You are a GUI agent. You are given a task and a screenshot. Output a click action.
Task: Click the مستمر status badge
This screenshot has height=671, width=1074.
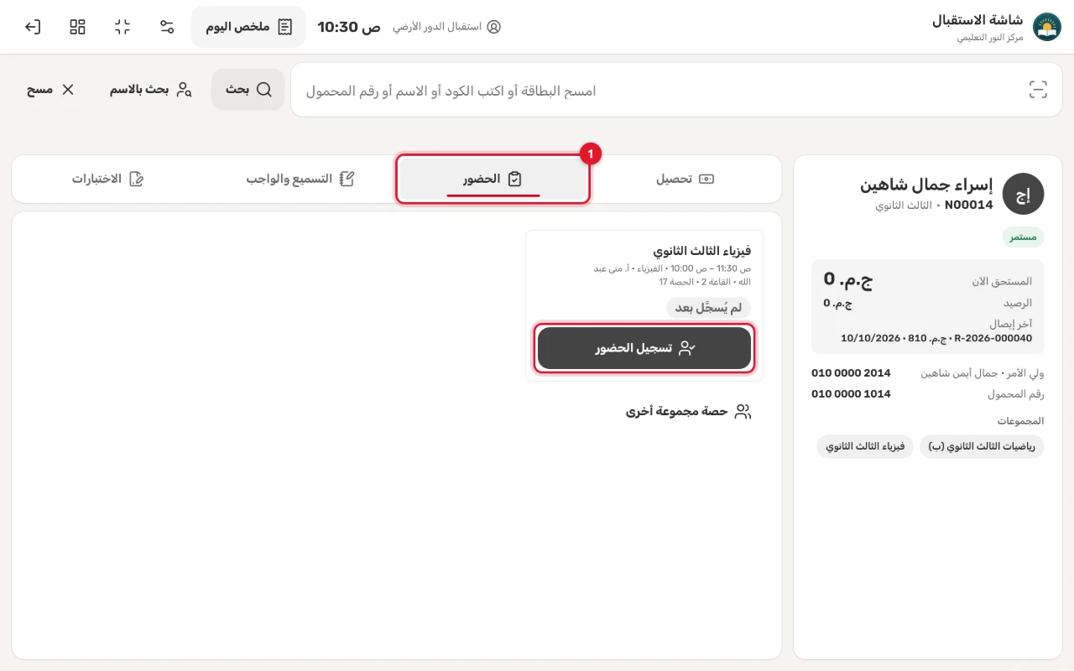coord(1023,237)
